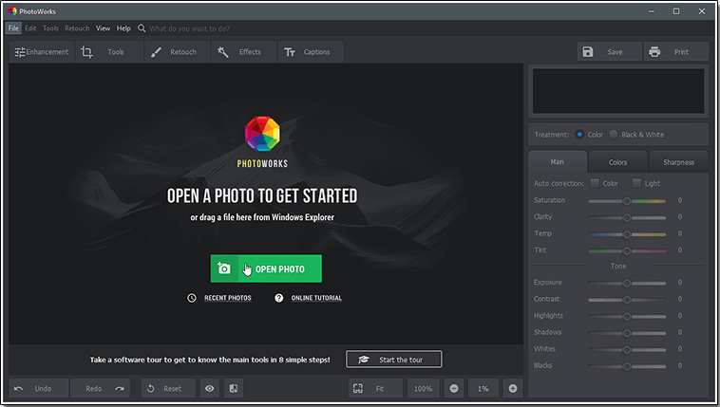The height and width of the screenshot is (407, 720).
Task: Click the clock icon beside Recent Photos
Action: coord(192,298)
